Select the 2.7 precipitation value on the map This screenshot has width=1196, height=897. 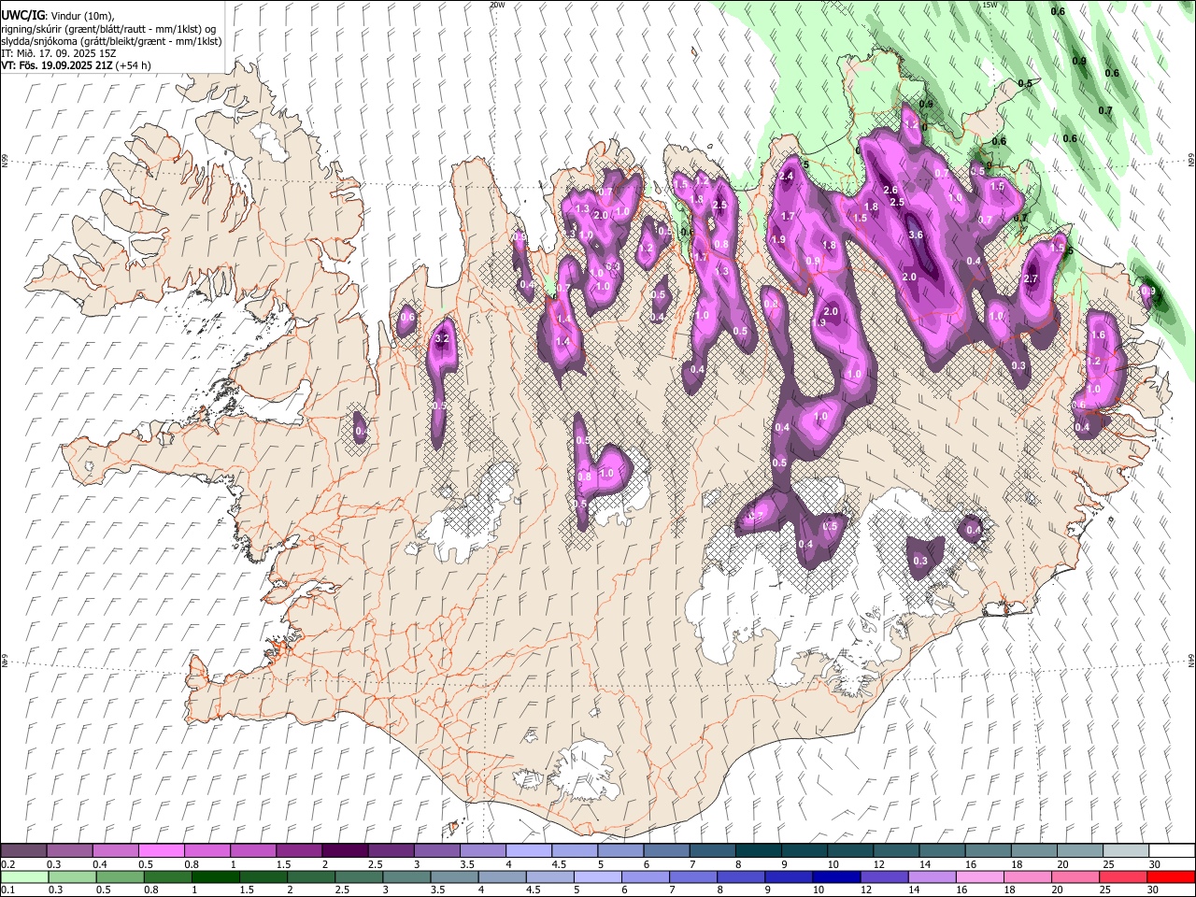click(x=1032, y=278)
